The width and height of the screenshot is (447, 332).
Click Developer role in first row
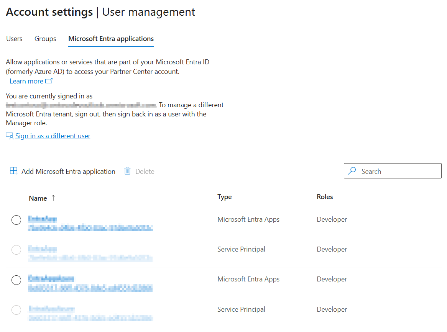click(332, 219)
